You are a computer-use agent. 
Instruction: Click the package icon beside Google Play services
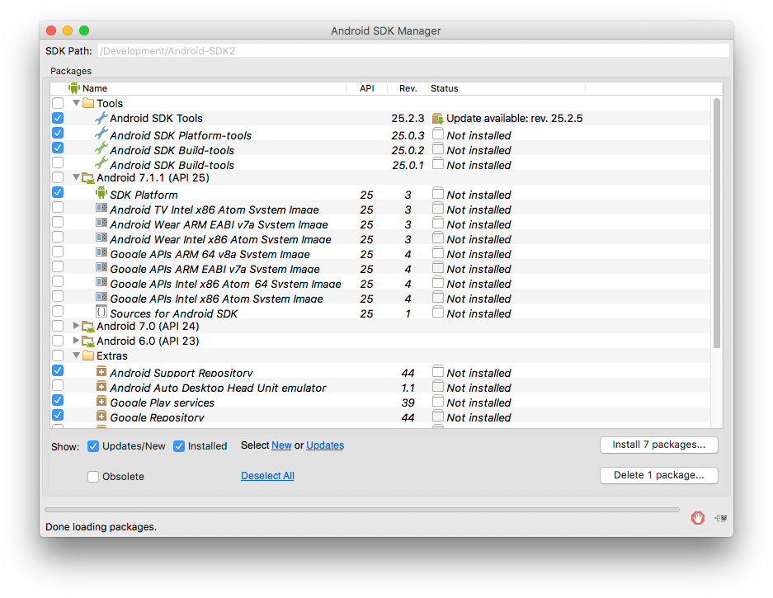coord(101,401)
